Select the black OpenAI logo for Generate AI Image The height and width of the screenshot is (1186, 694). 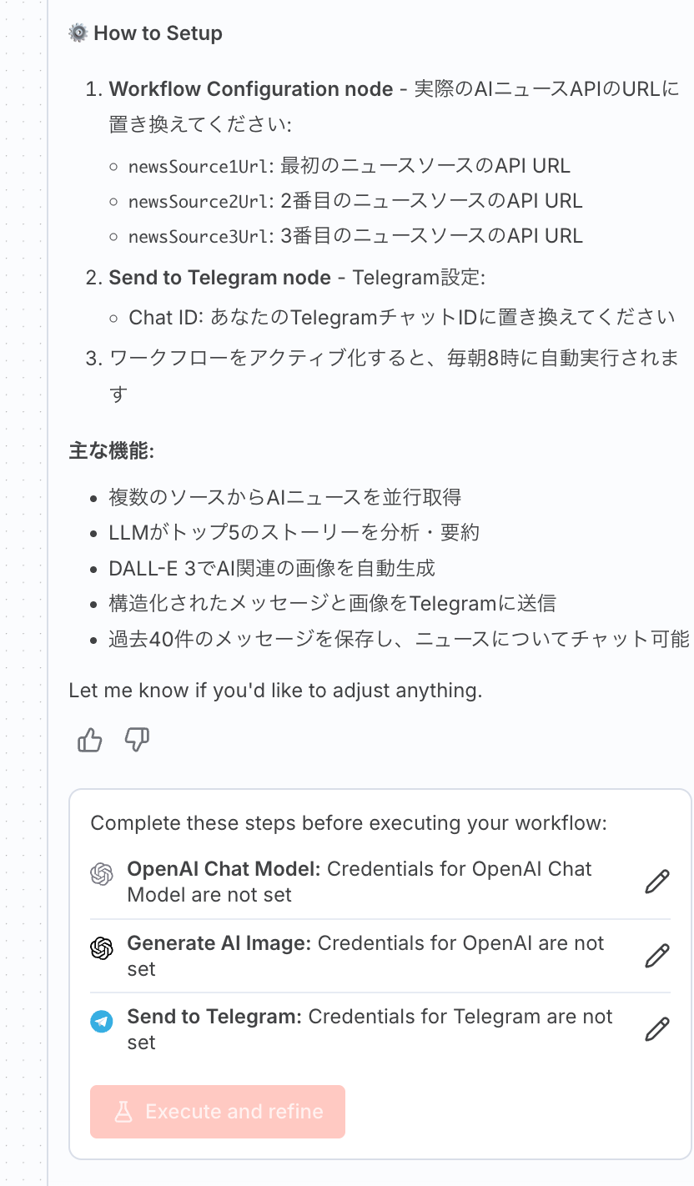(102, 948)
